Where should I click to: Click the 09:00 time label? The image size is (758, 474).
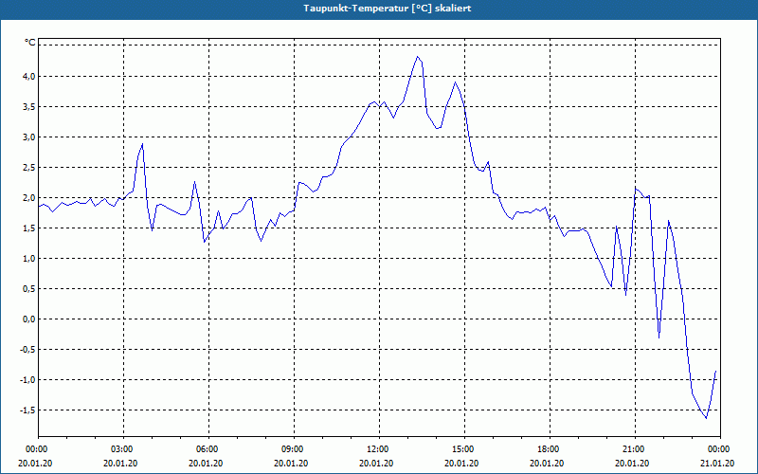click(x=294, y=449)
